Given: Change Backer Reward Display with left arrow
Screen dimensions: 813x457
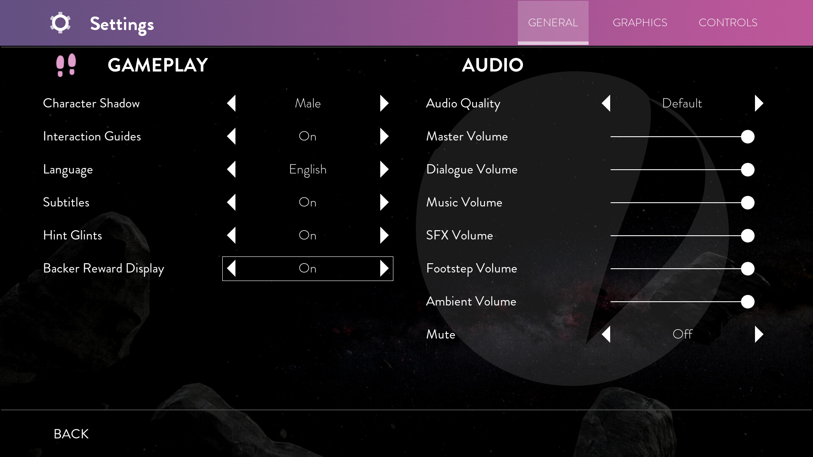Looking at the screenshot, I should tap(231, 268).
